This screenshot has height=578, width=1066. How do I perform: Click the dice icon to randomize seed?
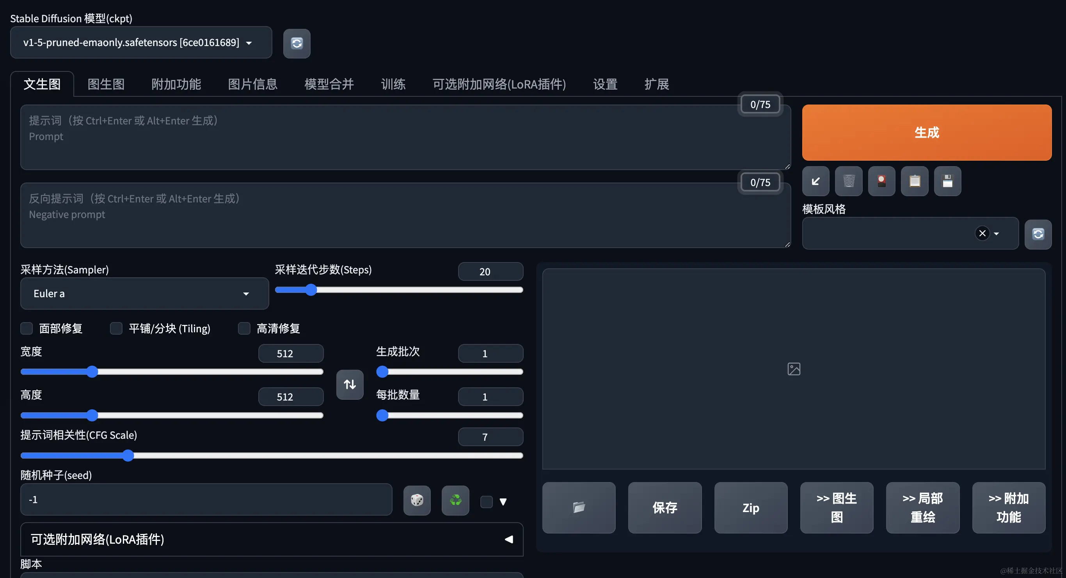[417, 500]
